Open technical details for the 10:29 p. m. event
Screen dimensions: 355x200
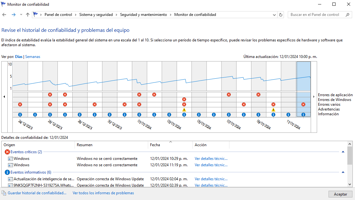[x=211, y=159]
